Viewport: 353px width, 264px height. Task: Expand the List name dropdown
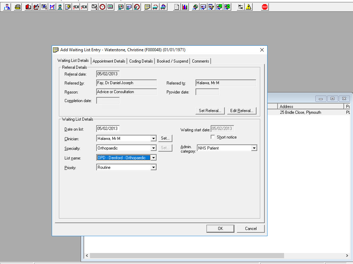click(x=153, y=158)
